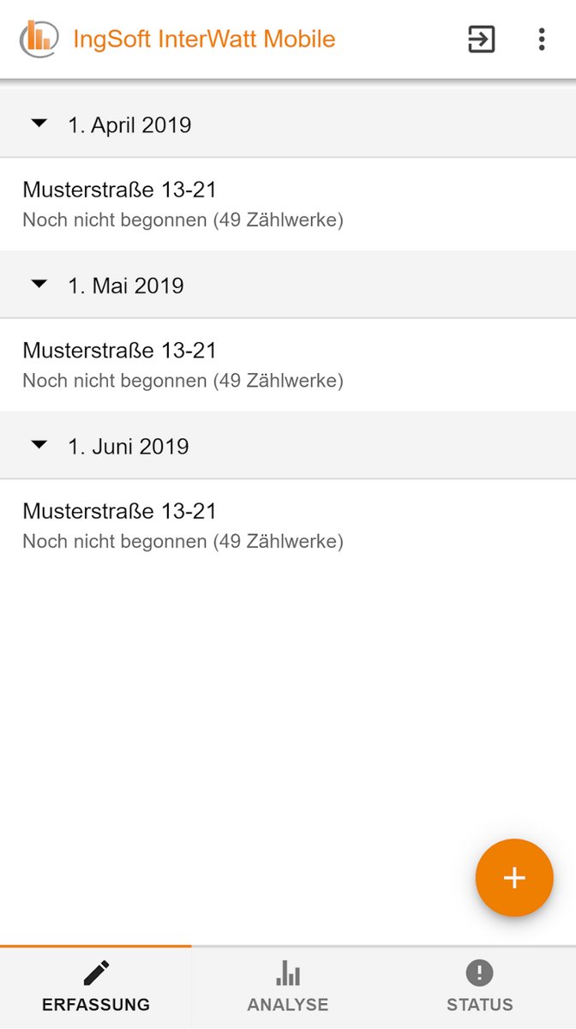The height and width of the screenshot is (1029, 576).
Task: Switch to the ANALYSE tab
Action: tap(288, 1004)
